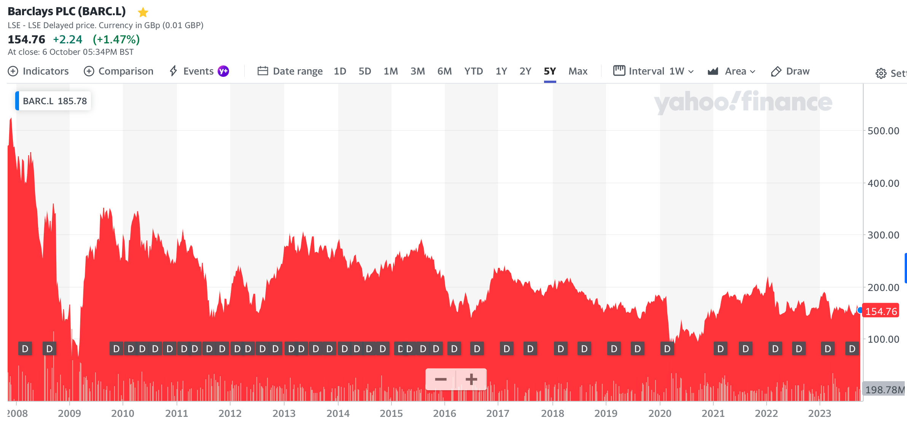Select the 5Y range
Screen dimensions: 907x426
click(x=550, y=71)
